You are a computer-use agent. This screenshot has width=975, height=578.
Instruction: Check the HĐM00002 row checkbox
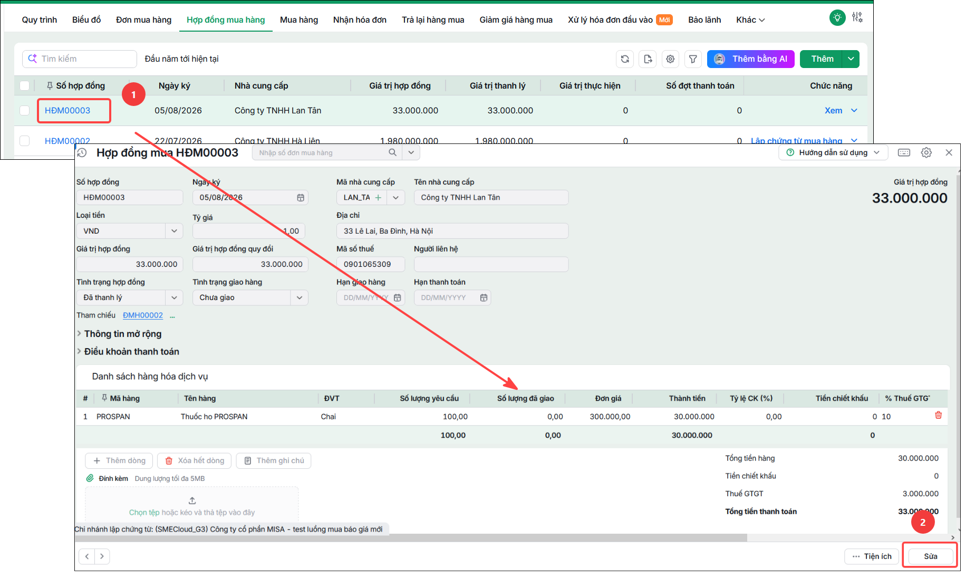[24, 140]
